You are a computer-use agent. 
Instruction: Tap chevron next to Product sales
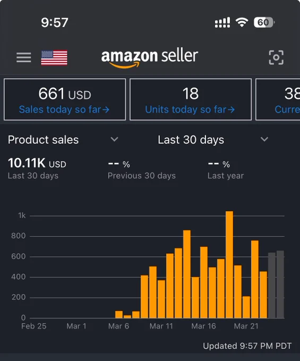coord(114,139)
